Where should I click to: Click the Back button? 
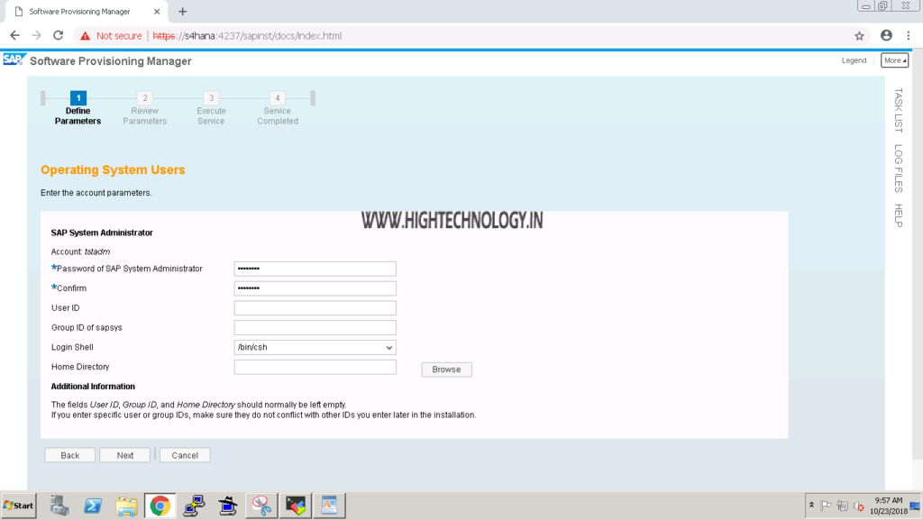click(x=70, y=455)
